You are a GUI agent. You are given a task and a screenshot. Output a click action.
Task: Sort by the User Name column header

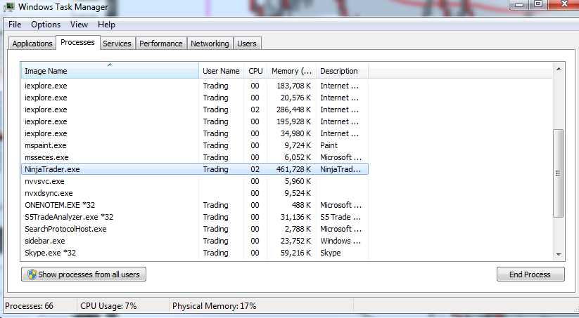click(221, 71)
